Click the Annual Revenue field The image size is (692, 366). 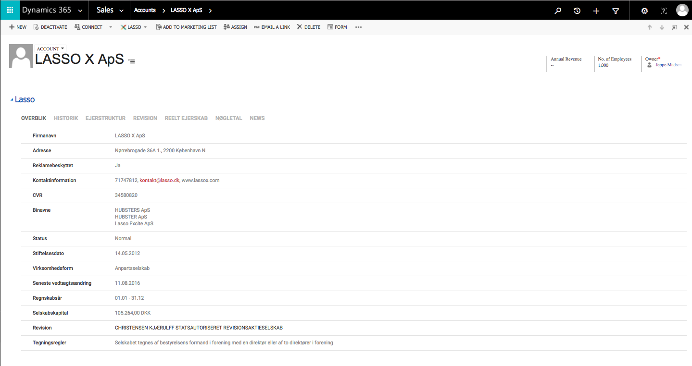[566, 62]
